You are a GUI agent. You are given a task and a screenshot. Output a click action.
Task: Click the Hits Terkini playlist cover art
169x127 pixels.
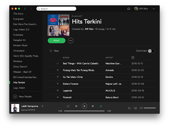59,25
